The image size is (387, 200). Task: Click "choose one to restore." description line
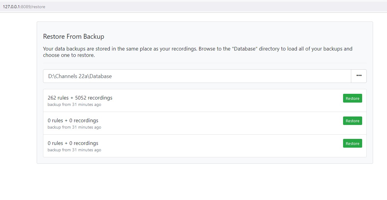69,55
